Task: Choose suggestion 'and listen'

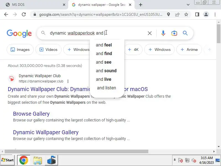Action: pyautogui.click(x=107, y=88)
